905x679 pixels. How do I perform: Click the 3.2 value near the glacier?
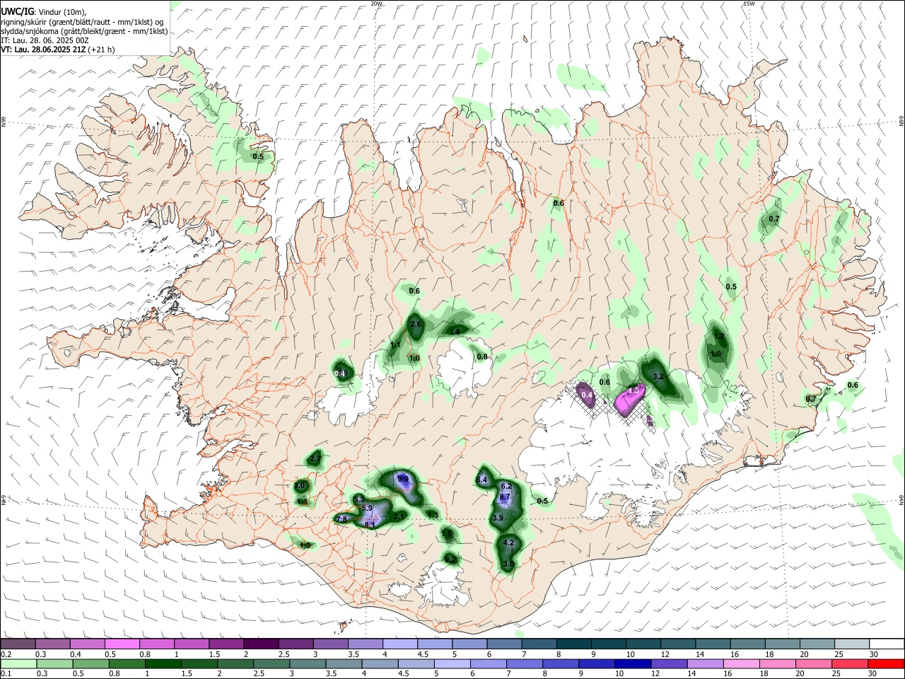pyautogui.click(x=658, y=376)
